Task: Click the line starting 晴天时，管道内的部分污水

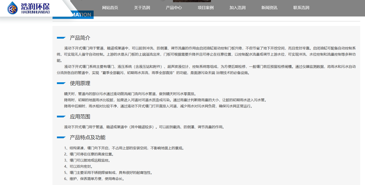Action: click(130, 94)
